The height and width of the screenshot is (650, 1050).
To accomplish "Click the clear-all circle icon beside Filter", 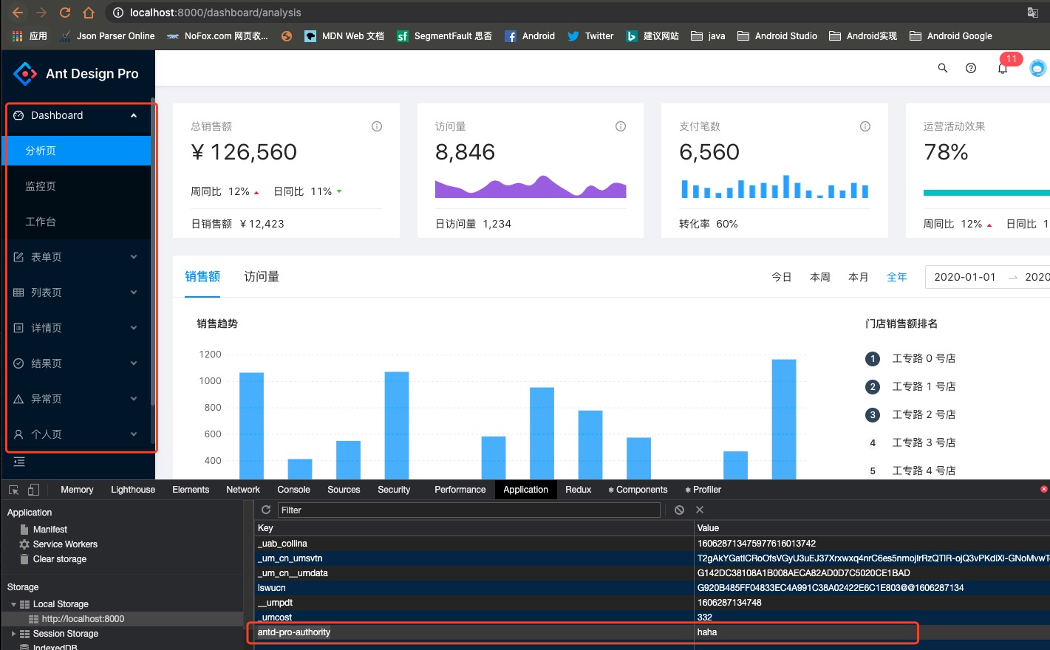I will [679, 510].
